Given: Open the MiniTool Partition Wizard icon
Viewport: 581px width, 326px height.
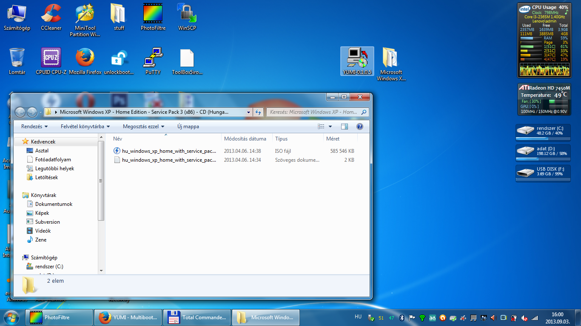Looking at the screenshot, I should (x=85, y=14).
